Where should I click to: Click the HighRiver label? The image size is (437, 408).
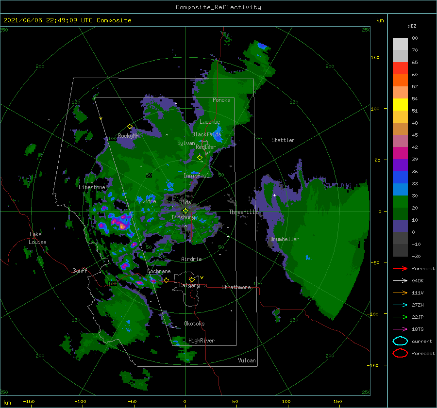point(202,341)
